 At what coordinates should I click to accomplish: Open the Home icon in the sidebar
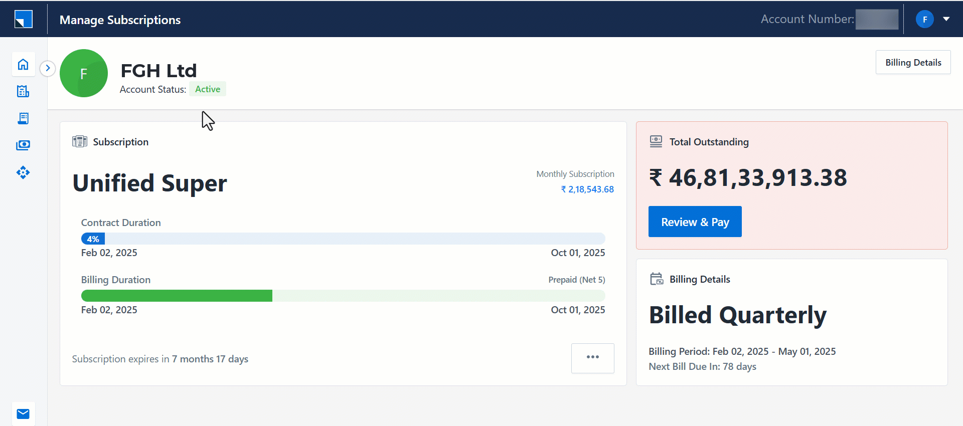(23, 65)
